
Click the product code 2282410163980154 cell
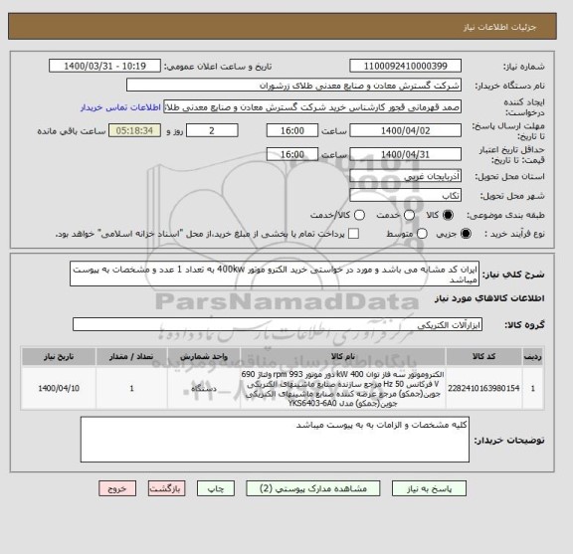[483, 388]
